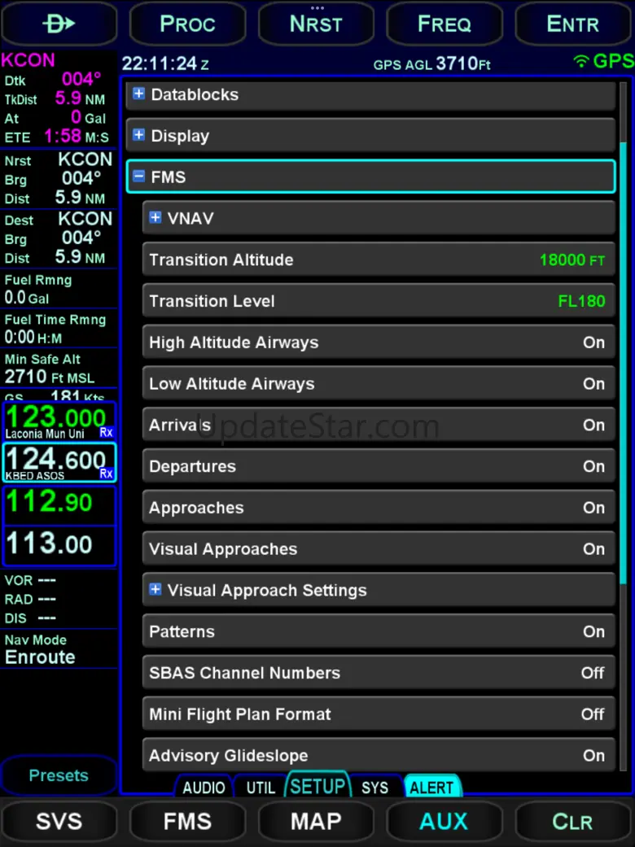Screen dimensions: 635x847
Task: Toggle the Arrivals setting
Action: [379, 425]
